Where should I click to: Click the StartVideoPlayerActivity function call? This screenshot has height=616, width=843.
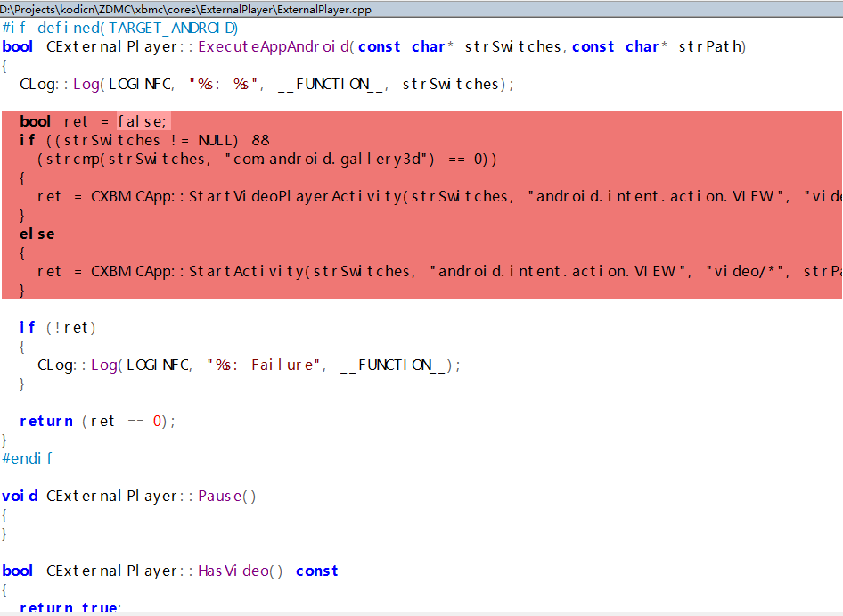tap(294, 196)
